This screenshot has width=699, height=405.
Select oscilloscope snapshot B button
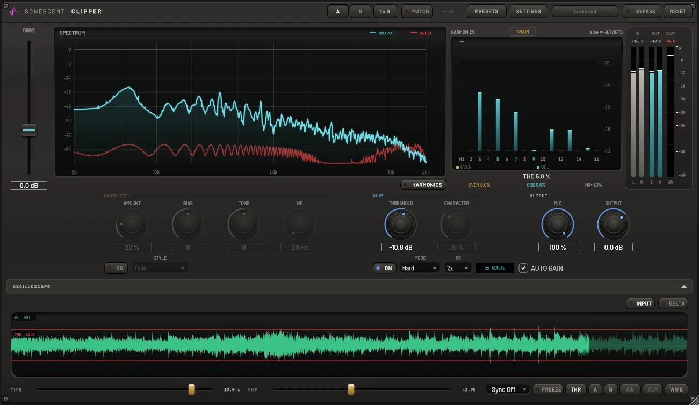pos(610,389)
